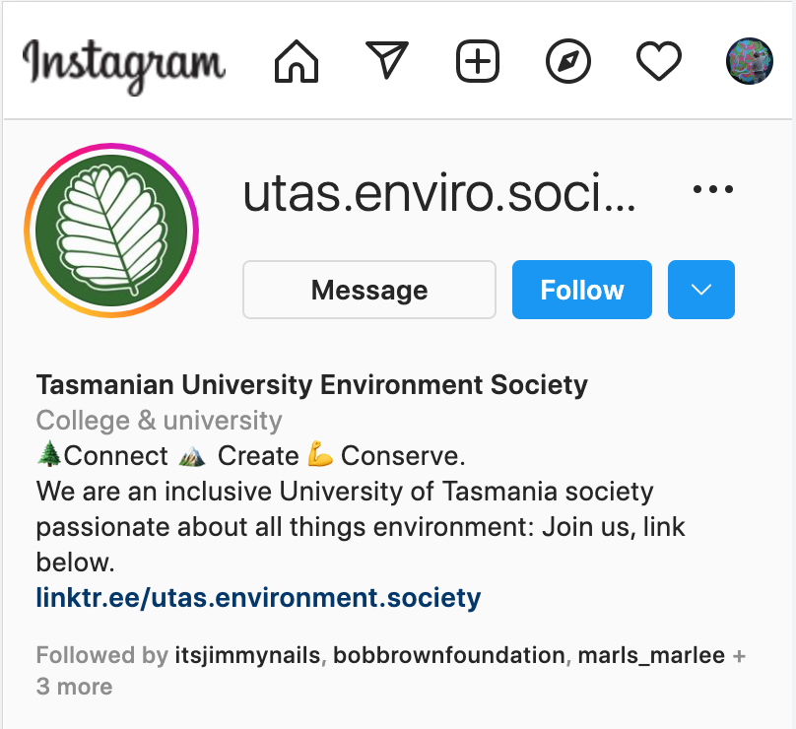This screenshot has height=729, width=796.
Task: Open the Explore compass icon
Action: [x=568, y=64]
